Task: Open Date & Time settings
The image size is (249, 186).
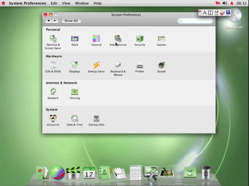Action: (74, 119)
